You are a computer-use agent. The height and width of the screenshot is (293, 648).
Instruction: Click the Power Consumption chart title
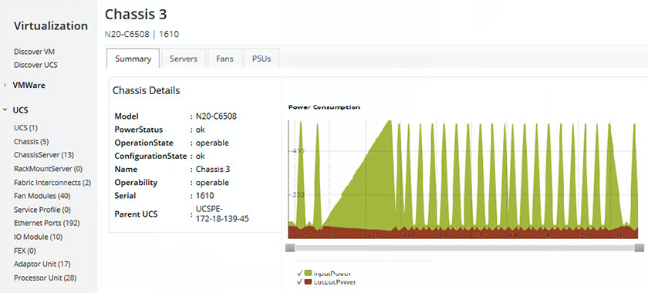coord(324,107)
